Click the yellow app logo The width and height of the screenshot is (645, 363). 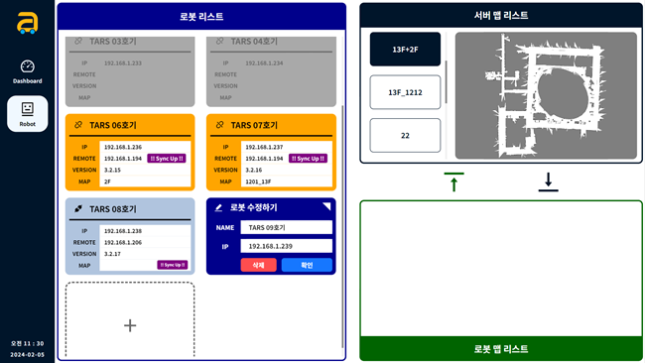(27, 23)
